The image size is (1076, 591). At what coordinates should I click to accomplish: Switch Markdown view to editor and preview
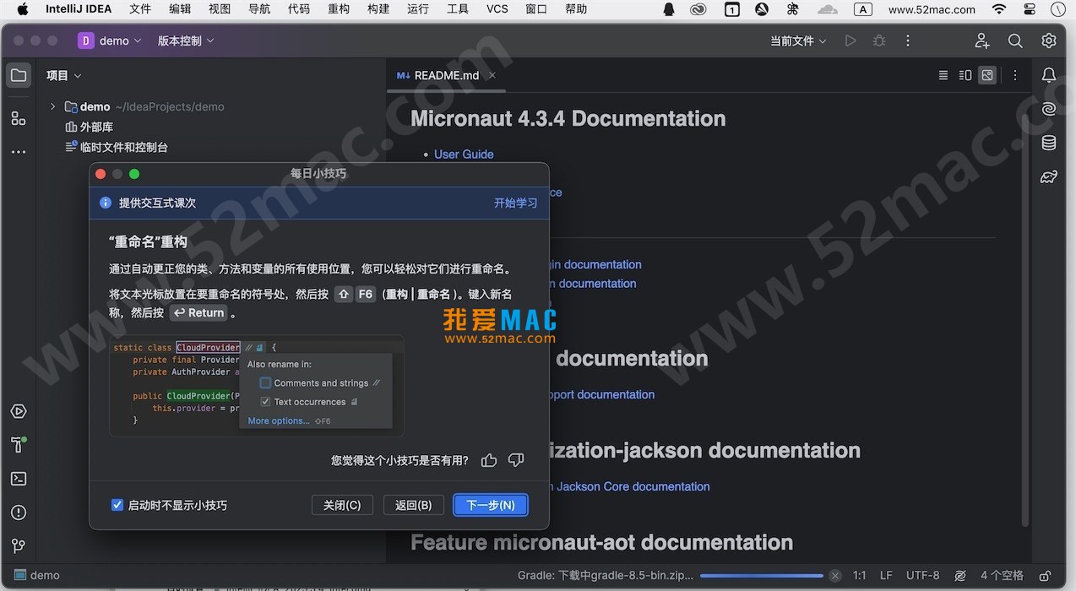click(965, 75)
